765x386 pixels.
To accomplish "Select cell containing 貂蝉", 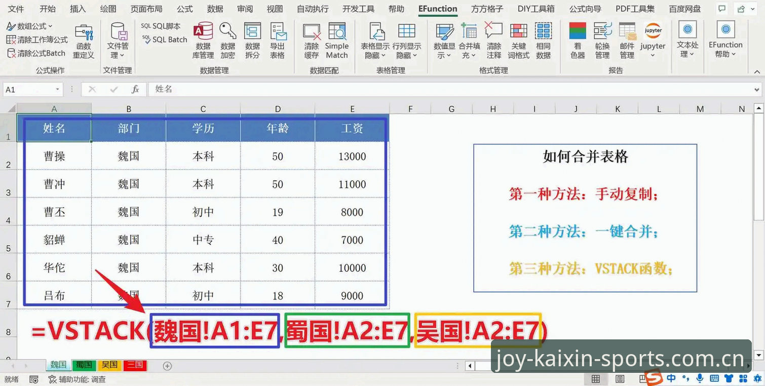I will tap(54, 240).
